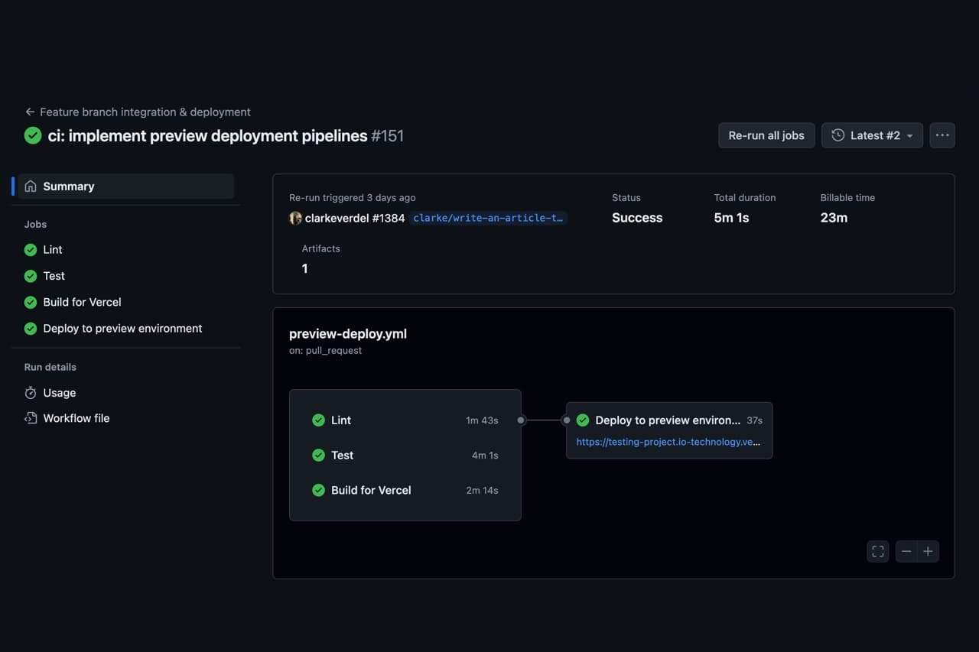The height and width of the screenshot is (652, 979).
Task: Click the Re-run all jobs button
Action: (766, 135)
